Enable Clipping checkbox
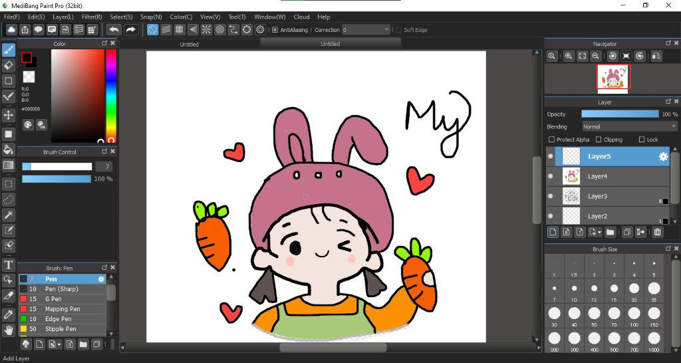Viewport: 681px width, 363px height. pyautogui.click(x=599, y=140)
